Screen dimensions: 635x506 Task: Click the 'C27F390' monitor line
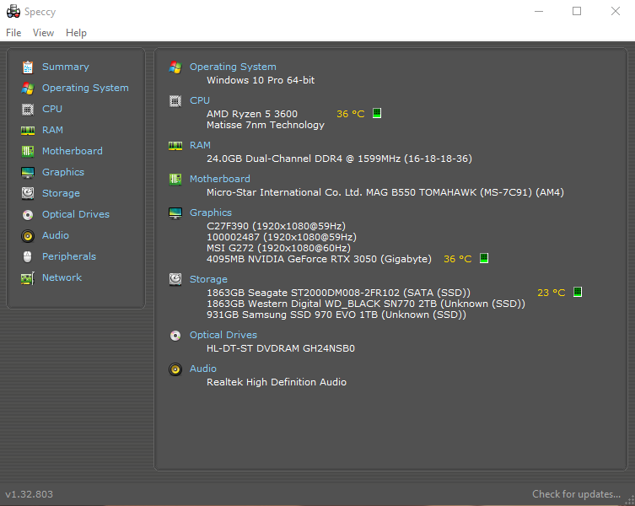pyautogui.click(x=277, y=226)
